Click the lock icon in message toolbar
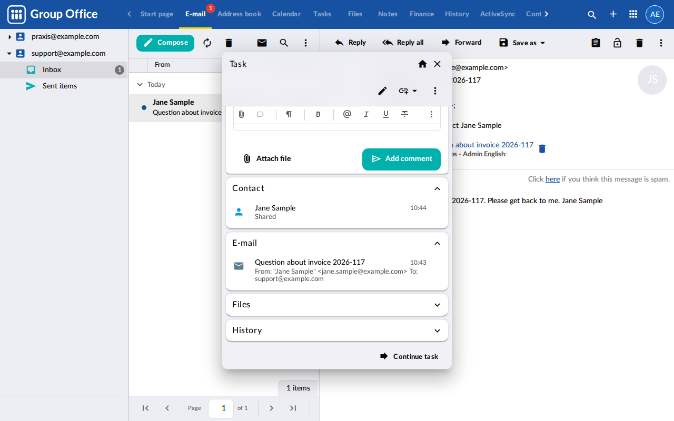674x421 pixels. 617,43
